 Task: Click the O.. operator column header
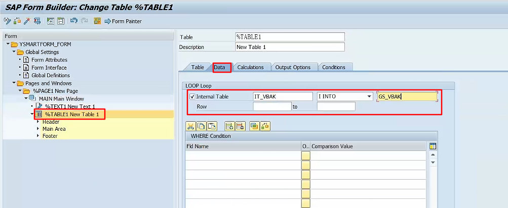306,146
